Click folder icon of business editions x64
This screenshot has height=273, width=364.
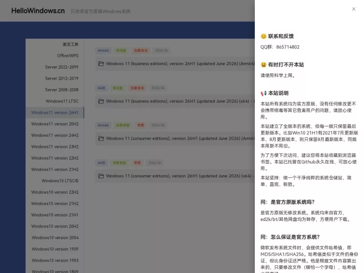pos(101,101)
